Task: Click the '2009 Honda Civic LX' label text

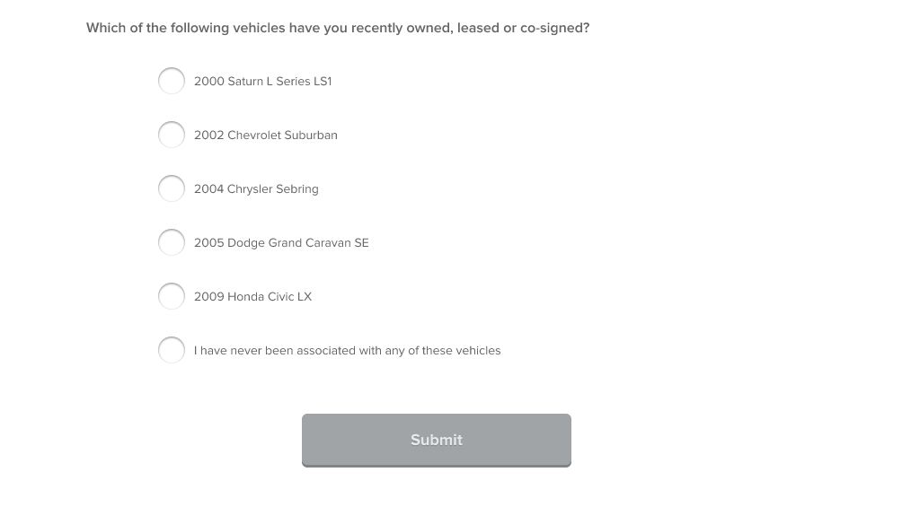Action: (x=252, y=297)
